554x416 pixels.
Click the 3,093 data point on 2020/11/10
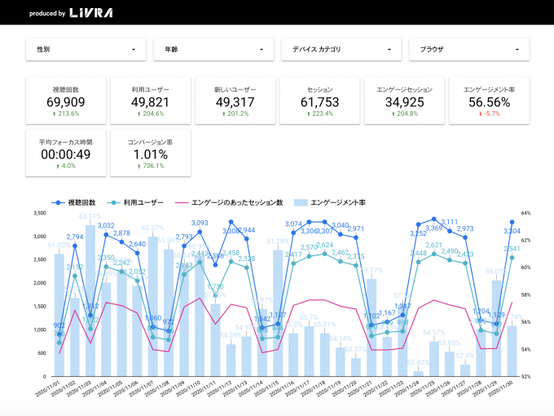200,232
